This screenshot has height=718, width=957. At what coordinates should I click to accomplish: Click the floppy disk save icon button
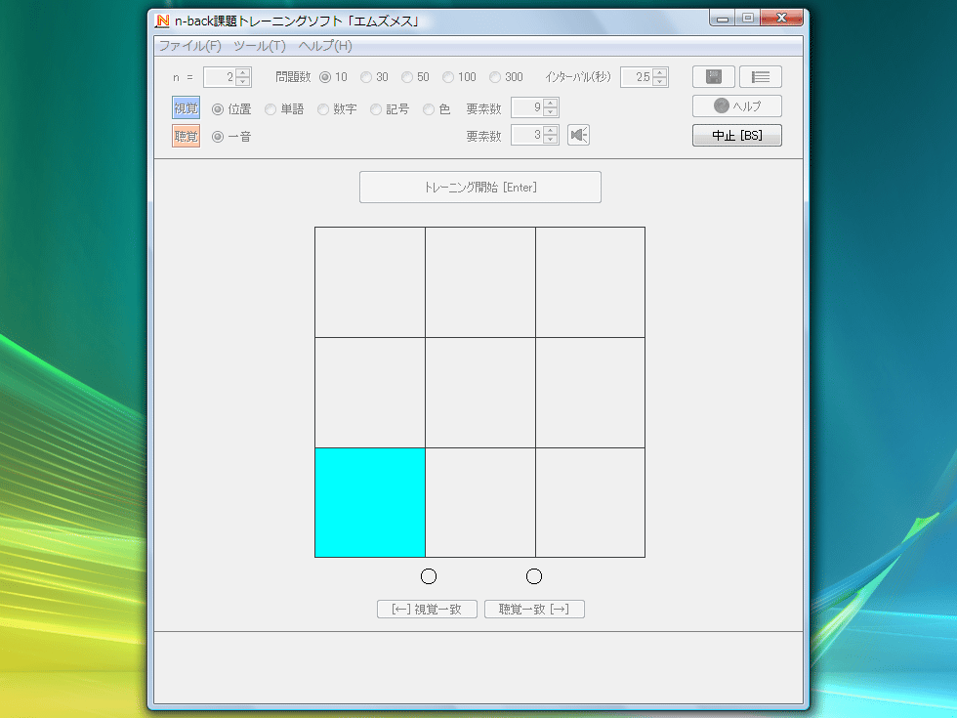click(713, 77)
